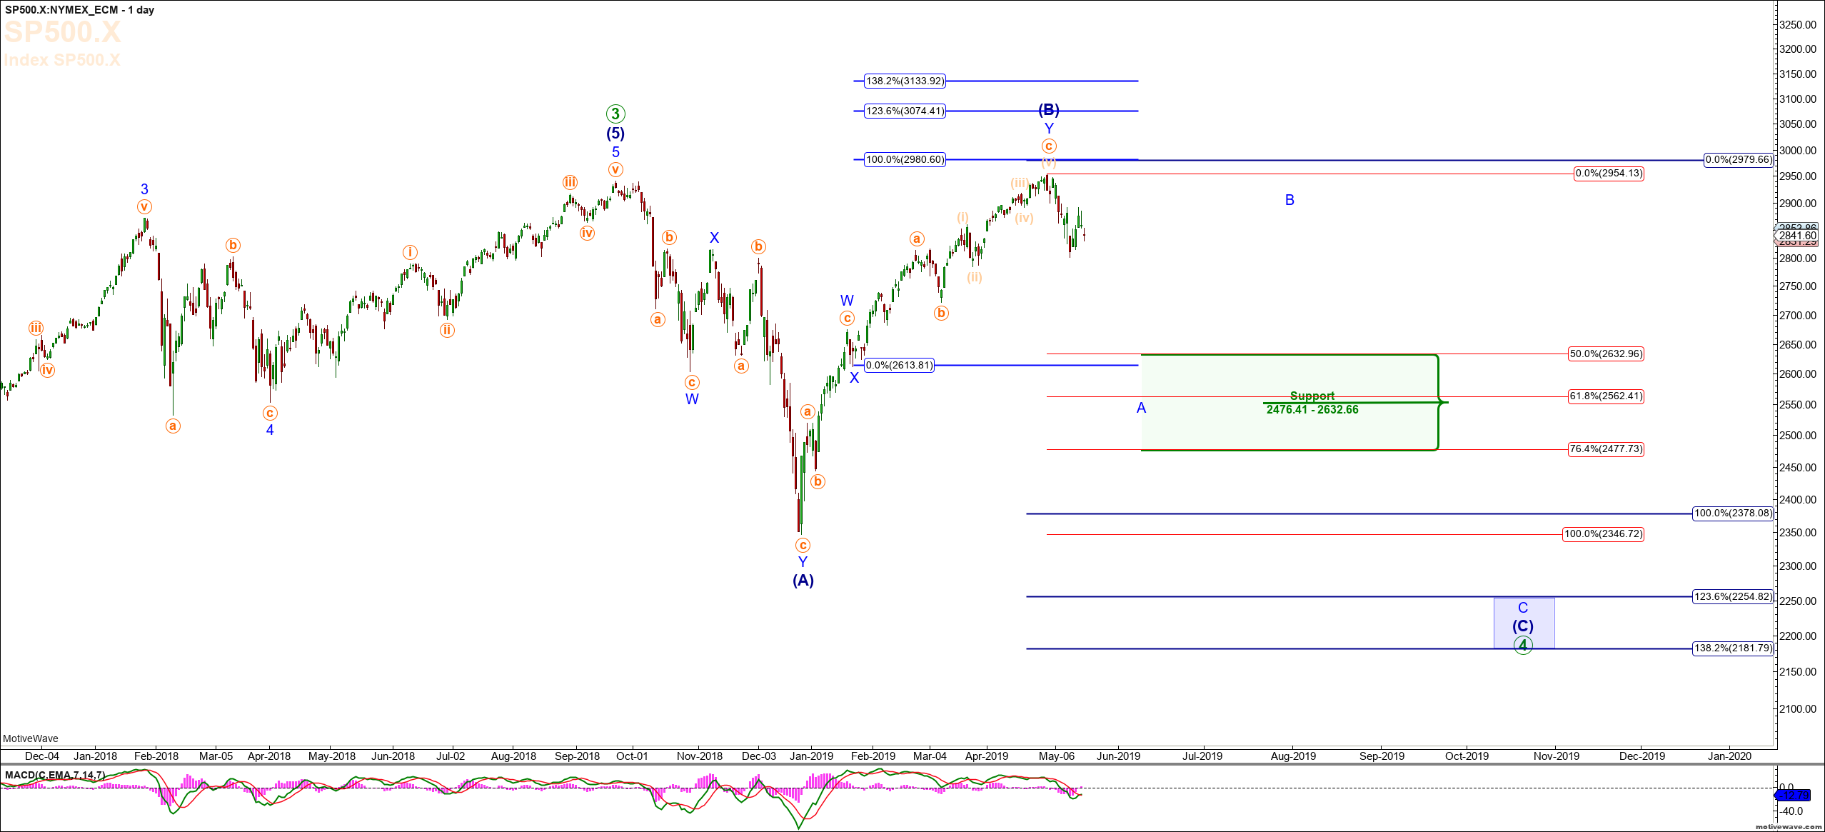The height and width of the screenshot is (832, 1825).
Task: Click the May-06 date axis label
Action: [x=1057, y=756]
